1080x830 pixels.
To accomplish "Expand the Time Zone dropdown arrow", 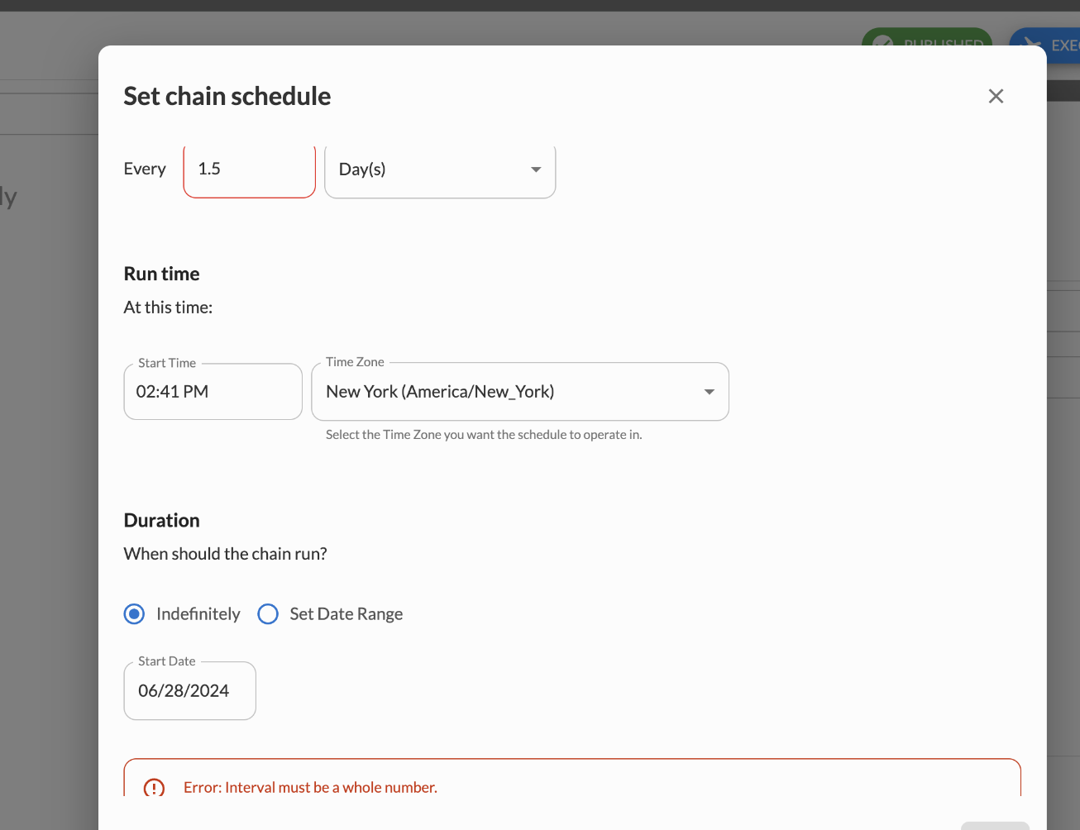I will click(x=709, y=392).
